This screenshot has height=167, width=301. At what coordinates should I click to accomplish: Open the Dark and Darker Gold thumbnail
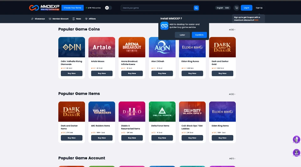pos(222,47)
